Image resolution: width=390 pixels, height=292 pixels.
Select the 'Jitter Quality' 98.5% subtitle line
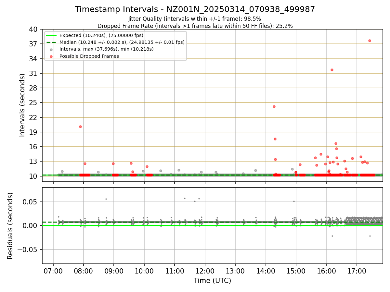coord(195,19)
